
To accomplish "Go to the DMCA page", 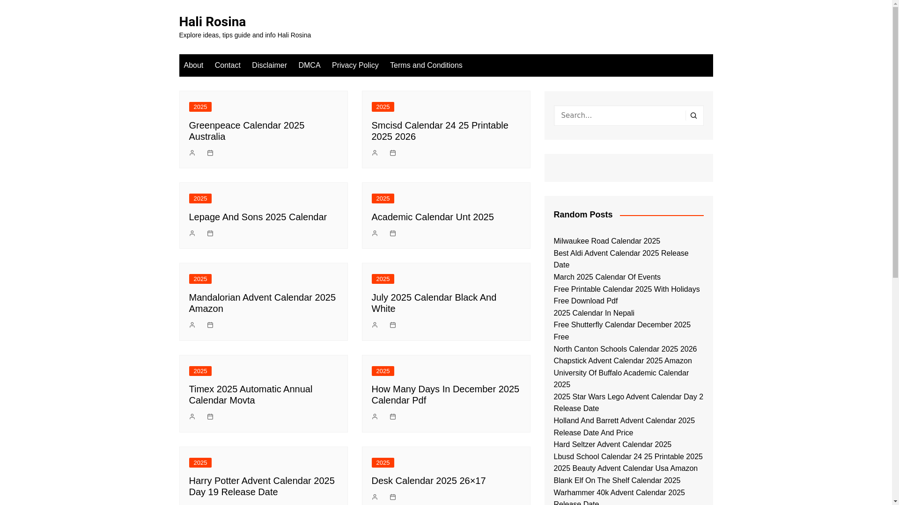I will [x=309, y=65].
